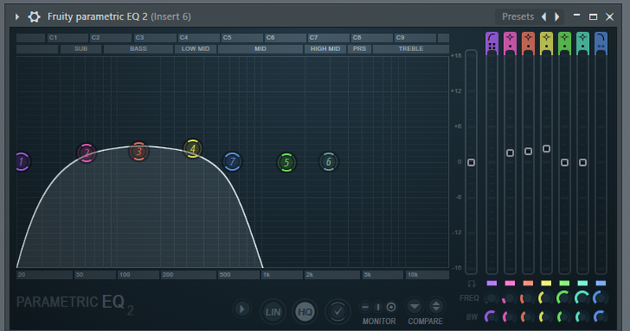The image size is (630, 331).
Task: Select band 1 purple color token
Action: 491,283
